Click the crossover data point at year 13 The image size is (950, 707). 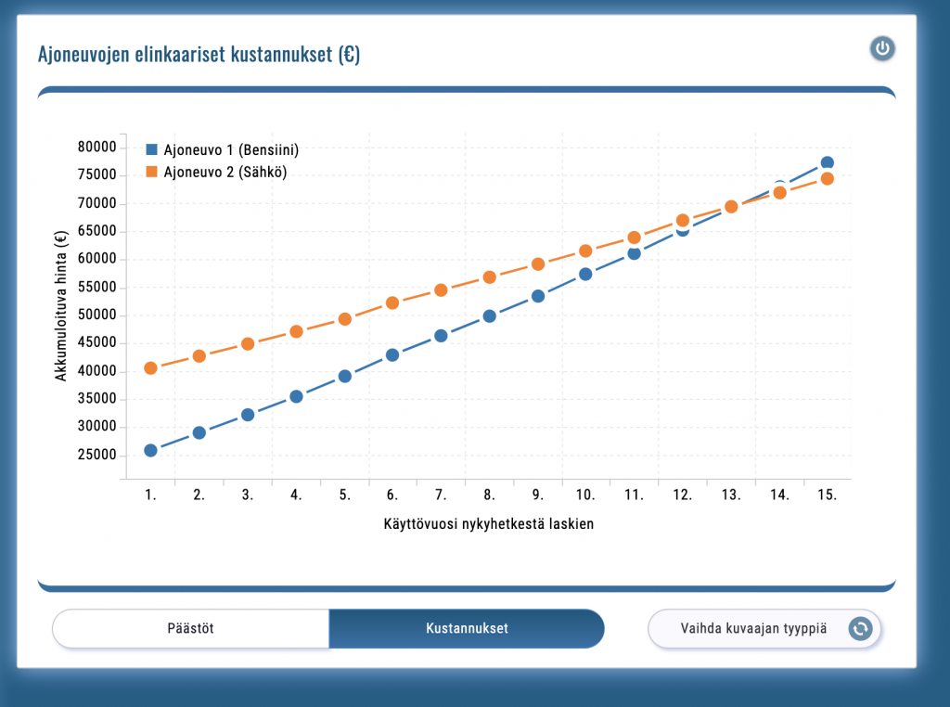coord(731,207)
